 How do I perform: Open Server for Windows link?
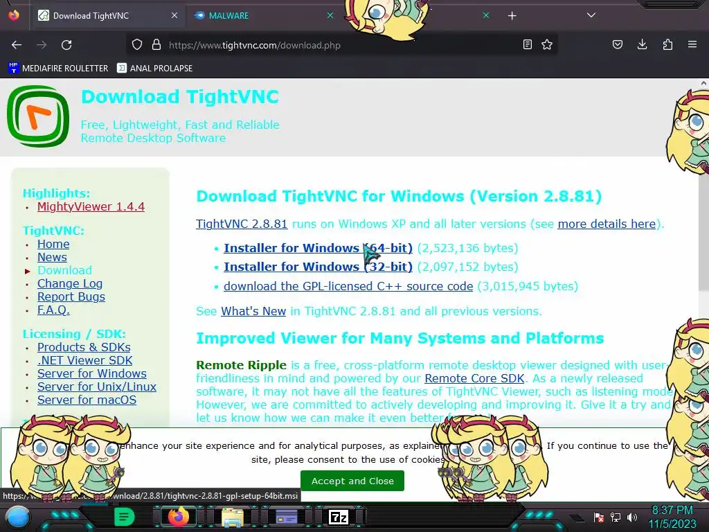coord(92,373)
